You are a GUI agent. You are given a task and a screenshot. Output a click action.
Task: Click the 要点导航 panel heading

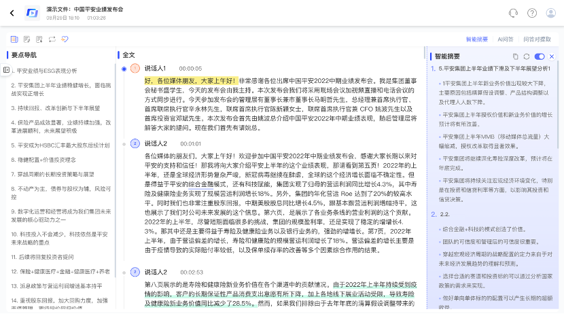pyautogui.click(x=24, y=55)
